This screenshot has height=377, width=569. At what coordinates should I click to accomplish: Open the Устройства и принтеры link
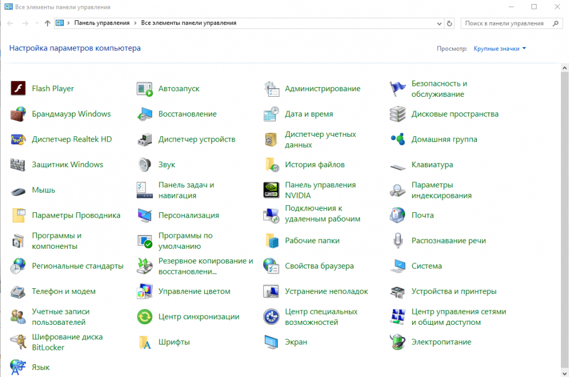[454, 291]
